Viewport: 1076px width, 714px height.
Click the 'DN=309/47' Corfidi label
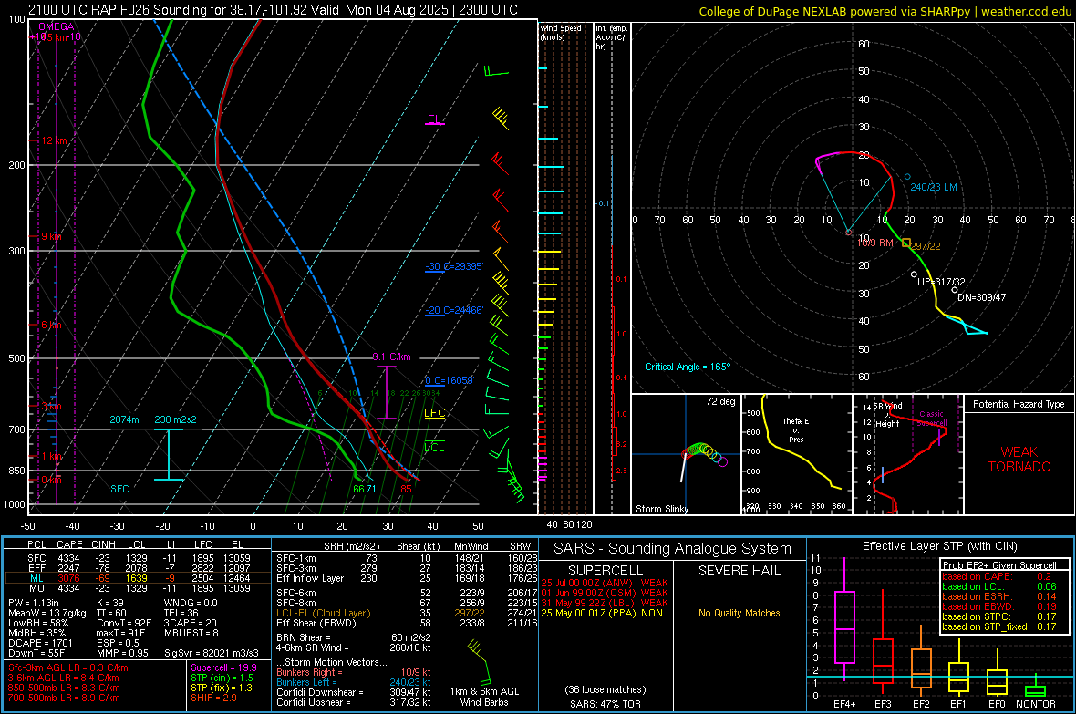point(981,297)
